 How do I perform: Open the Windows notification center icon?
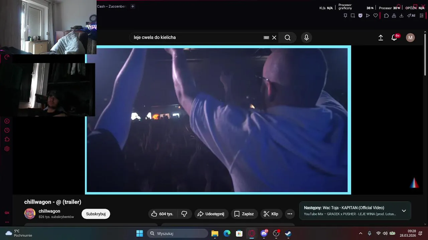click(421, 233)
